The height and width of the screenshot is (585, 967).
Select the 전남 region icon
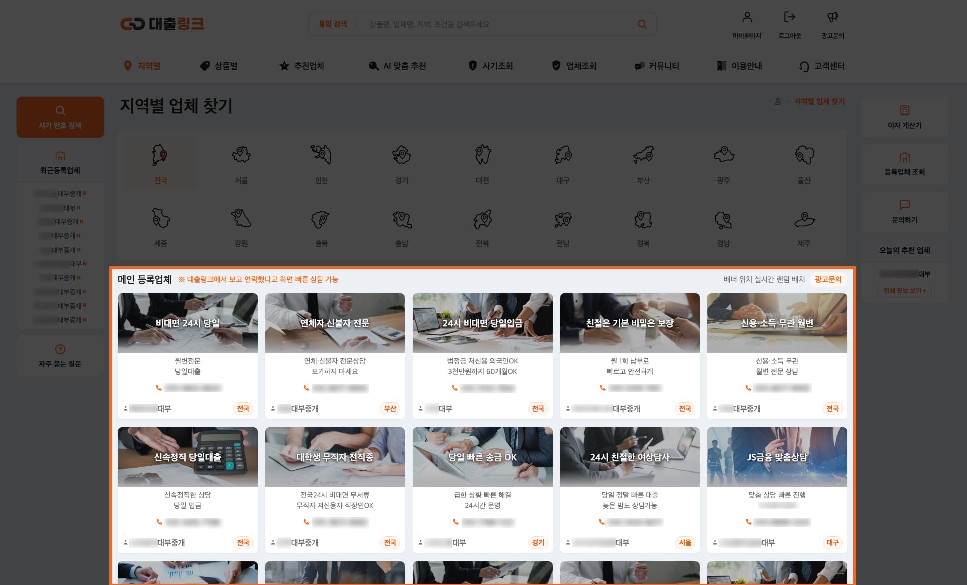click(x=563, y=219)
